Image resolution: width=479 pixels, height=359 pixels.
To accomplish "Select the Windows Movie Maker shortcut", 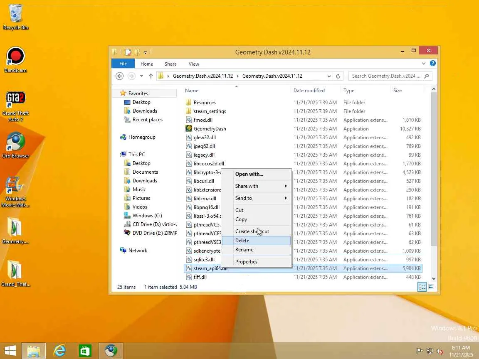I will click(x=15, y=192).
